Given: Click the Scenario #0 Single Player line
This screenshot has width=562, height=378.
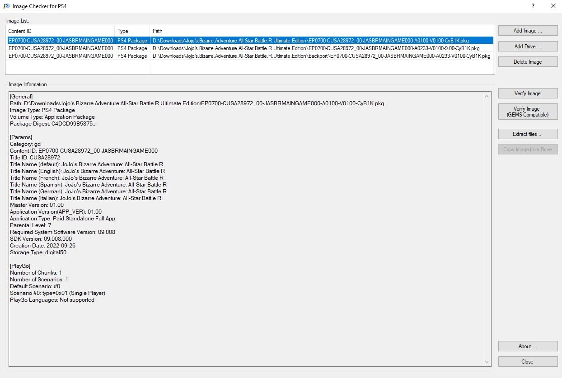Looking at the screenshot, I should pos(57,293).
